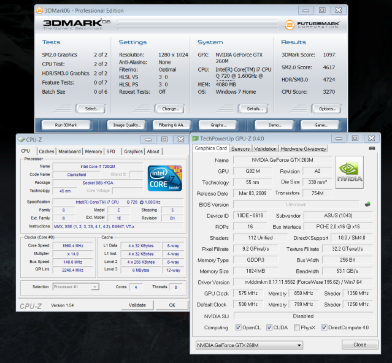Open the Graphs... button
The image size is (392, 363).
(218, 125)
